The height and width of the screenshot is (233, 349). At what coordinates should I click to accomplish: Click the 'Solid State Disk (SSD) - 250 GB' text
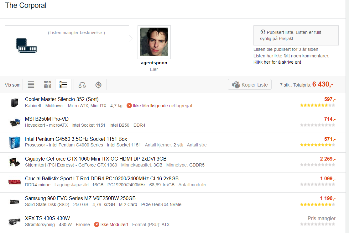point(56,204)
